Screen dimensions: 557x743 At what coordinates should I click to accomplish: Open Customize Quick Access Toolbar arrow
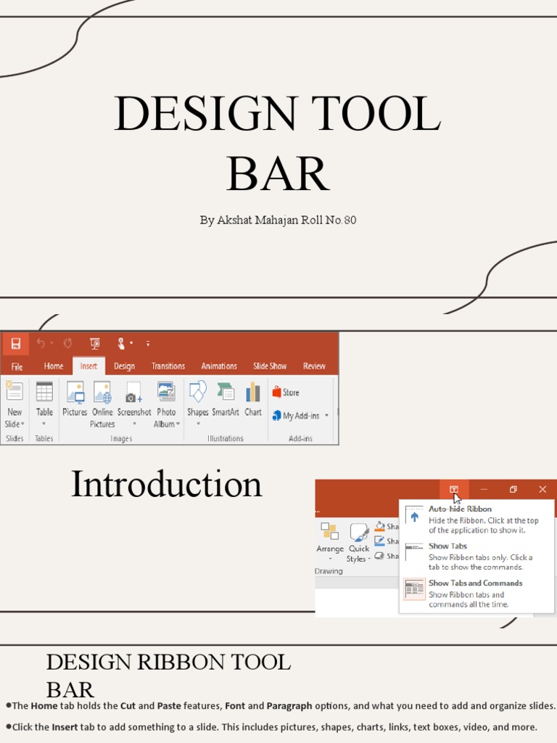148,343
